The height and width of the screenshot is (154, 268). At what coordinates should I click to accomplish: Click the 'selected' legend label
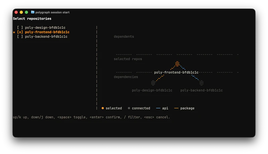pyautogui.click(x=114, y=108)
